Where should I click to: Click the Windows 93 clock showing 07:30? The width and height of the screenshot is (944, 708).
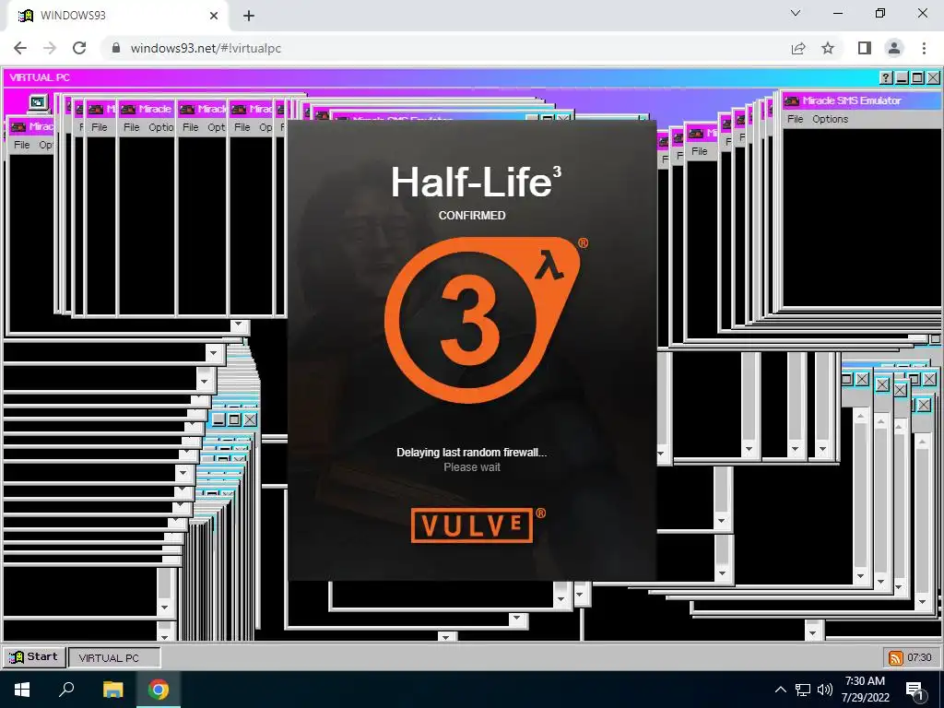(919, 657)
